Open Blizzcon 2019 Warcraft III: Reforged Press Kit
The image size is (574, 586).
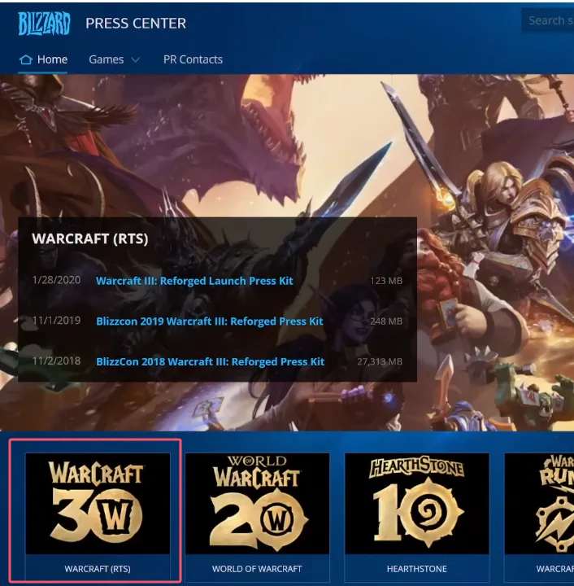(209, 321)
